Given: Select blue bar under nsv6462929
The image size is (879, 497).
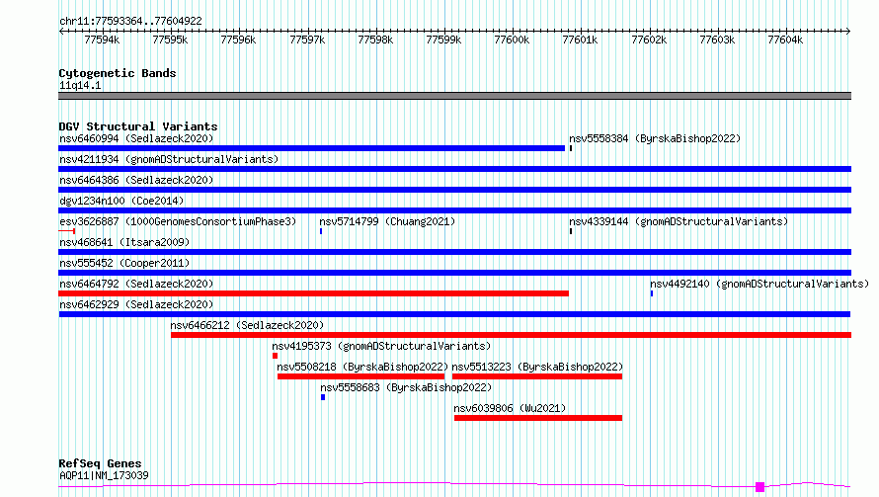Looking at the screenshot, I should [x=454, y=314].
